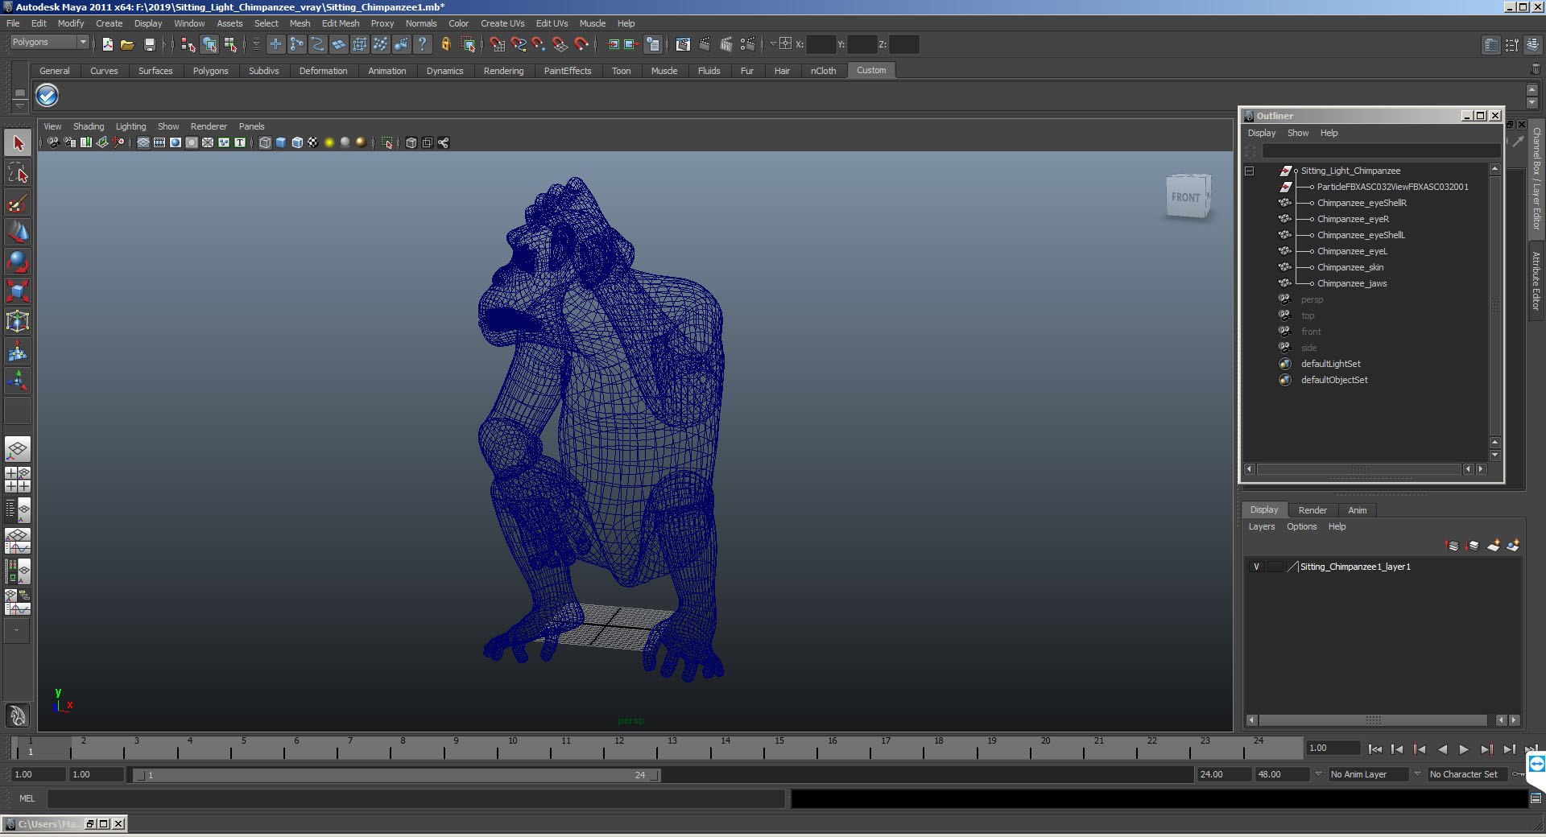1546x837 pixels.
Task: Collapse Sitting_Light_Chimpanzee group in Outliner
Action: tap(1250, 171)
